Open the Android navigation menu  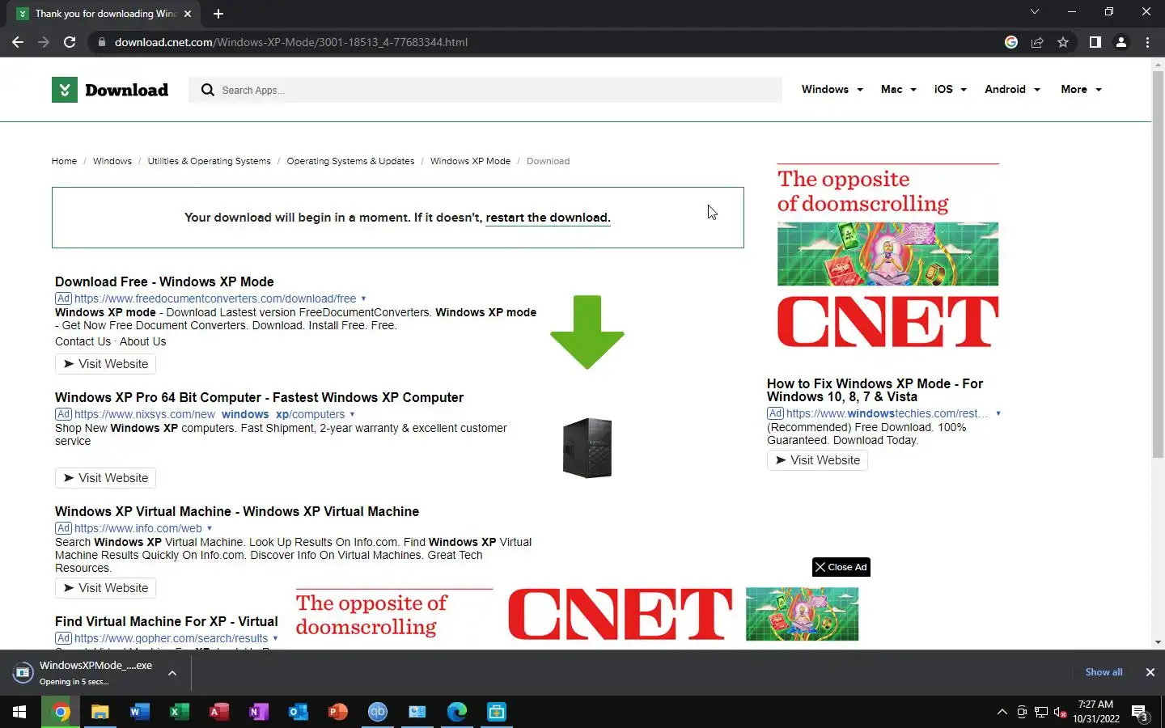[x=1012, y=90]
